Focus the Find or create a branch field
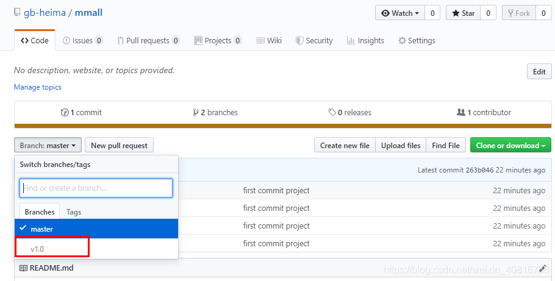This screenshot has height=281, width=555. [96, 188]
